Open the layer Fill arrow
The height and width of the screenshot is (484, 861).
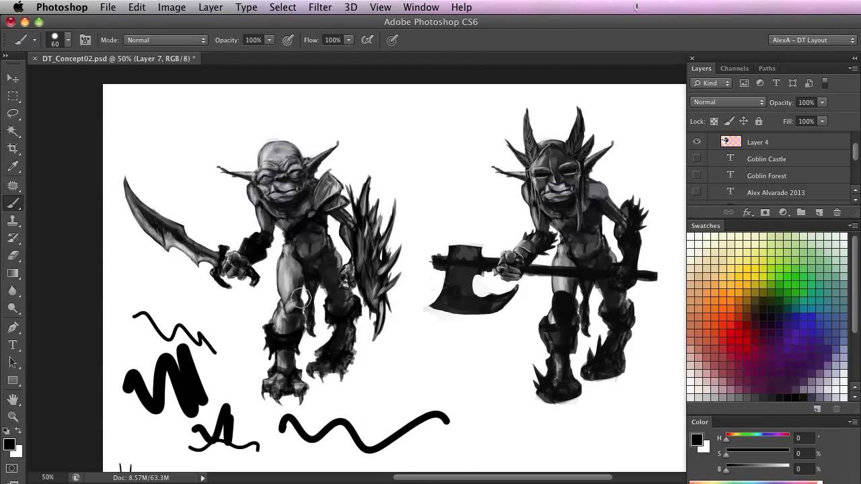pyautogui.click(x=822, y=121)
